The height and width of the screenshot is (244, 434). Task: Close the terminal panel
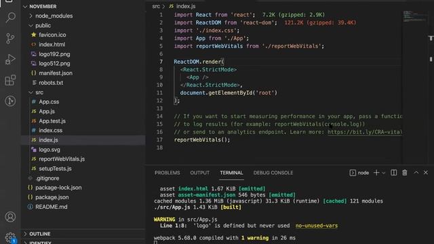(x=426, y=172)
